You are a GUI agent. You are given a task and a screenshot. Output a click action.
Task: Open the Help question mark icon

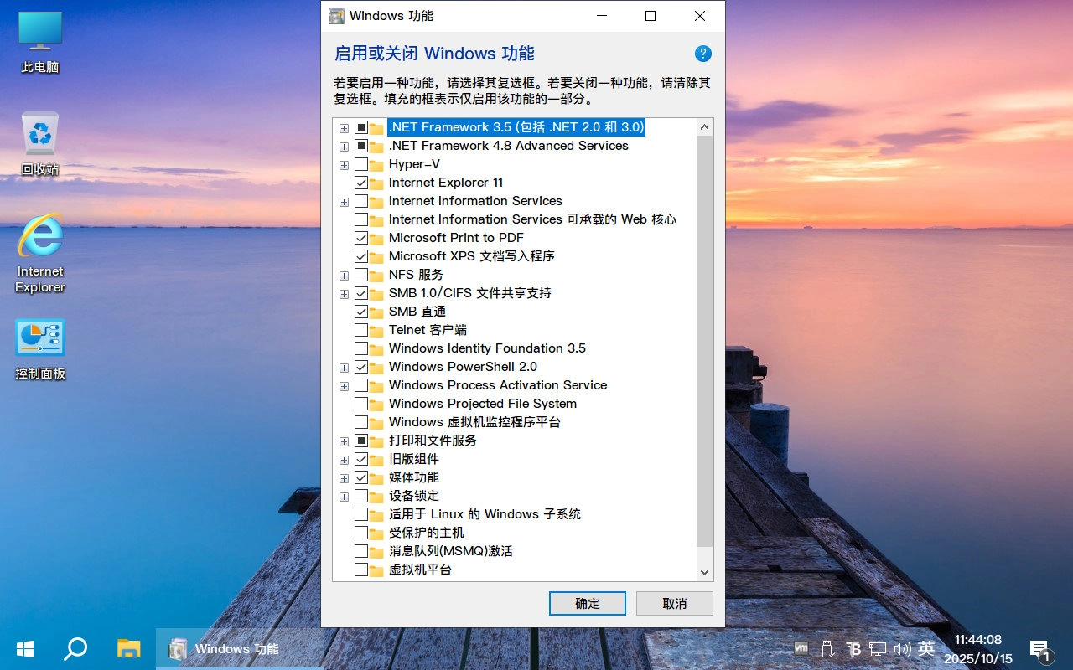[x=703, y=53]
